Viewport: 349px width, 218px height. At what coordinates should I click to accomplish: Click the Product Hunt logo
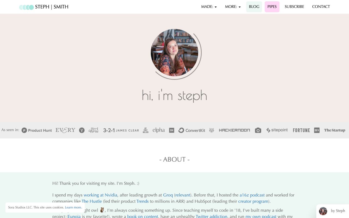tap(37, 130)
